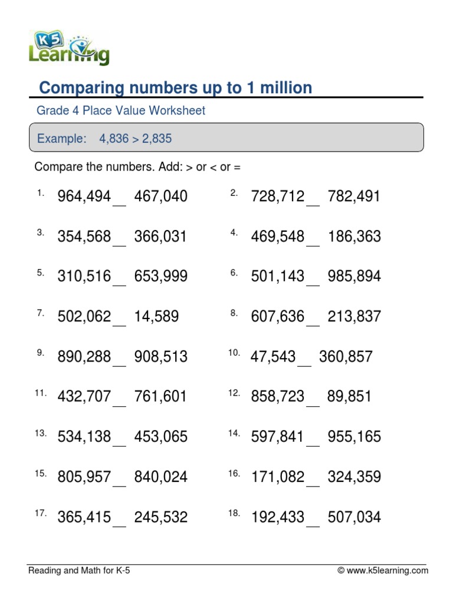Click the blank between 534,138 and 453,065
Image resolution: width=453 pixels, height=604 pixels.
[119, 441]
